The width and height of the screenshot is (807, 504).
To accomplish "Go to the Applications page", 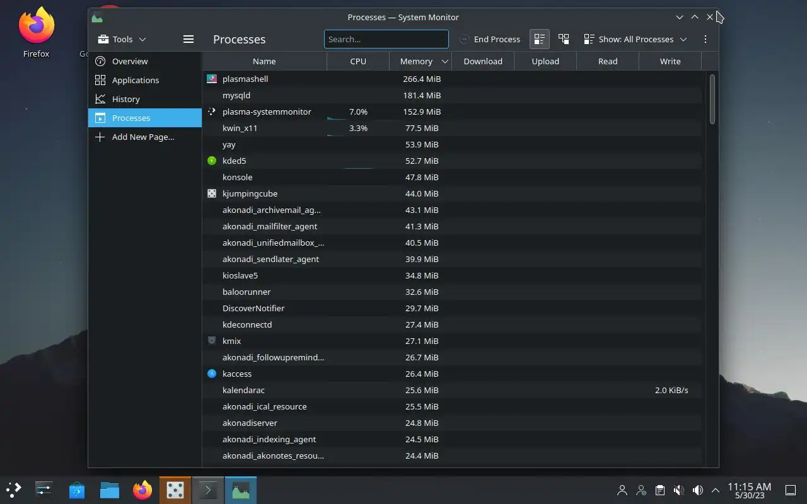I will [145, 80].
